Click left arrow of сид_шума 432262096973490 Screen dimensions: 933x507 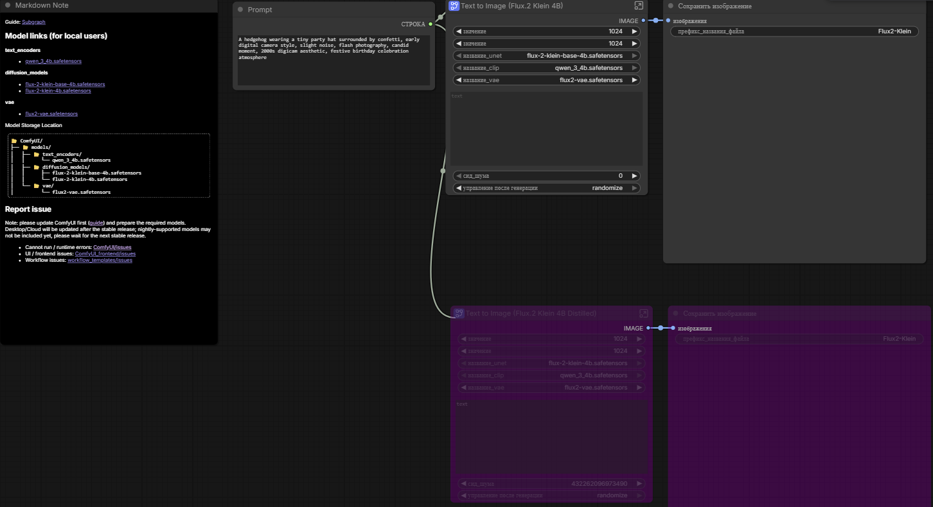463,483
